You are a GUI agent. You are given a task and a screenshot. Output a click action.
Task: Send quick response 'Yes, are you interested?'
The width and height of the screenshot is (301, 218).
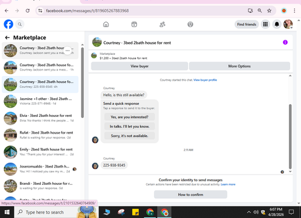click(129, 117)
